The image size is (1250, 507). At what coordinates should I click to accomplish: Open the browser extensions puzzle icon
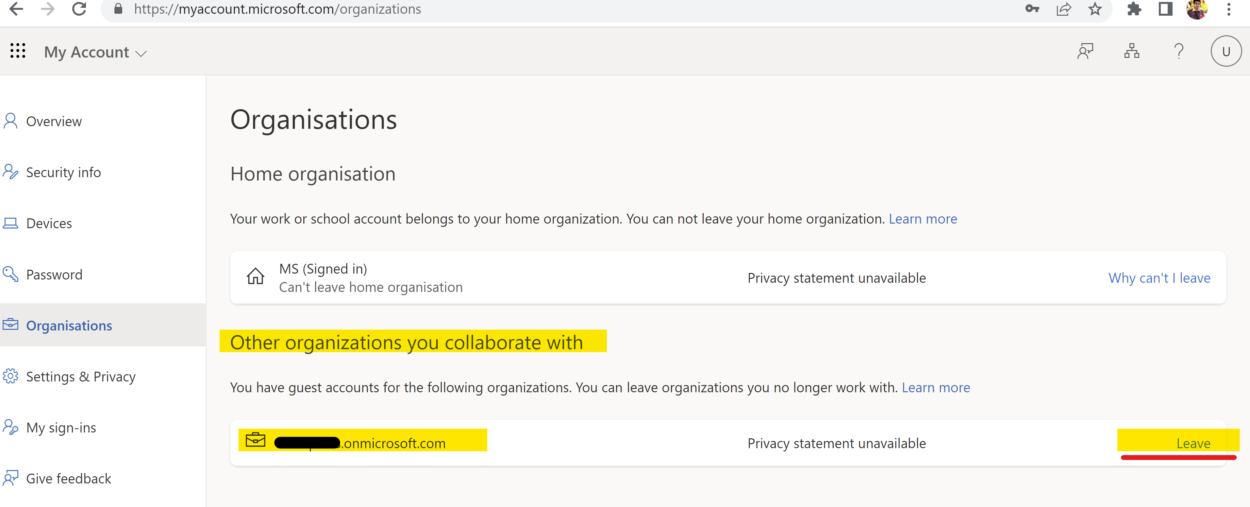tap(1135, 9)
